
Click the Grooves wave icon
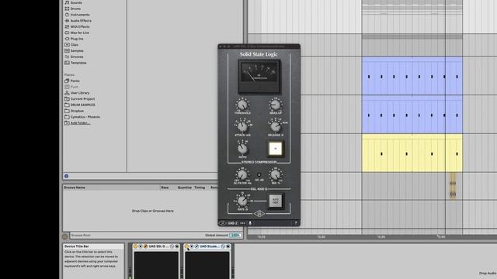click(67, 57)
